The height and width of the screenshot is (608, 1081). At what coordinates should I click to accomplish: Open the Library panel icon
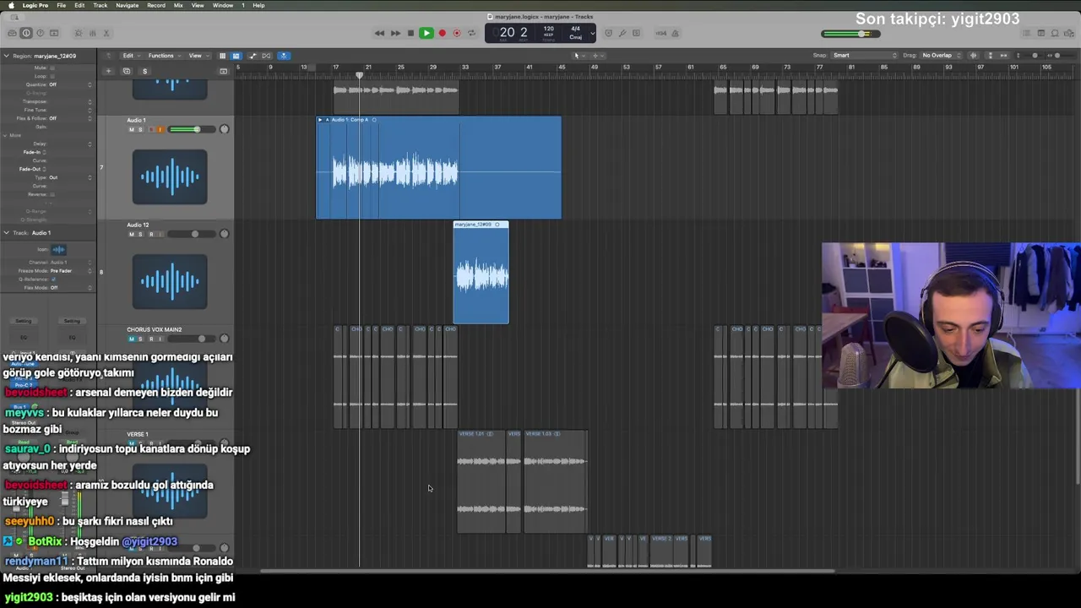(12, 33)
